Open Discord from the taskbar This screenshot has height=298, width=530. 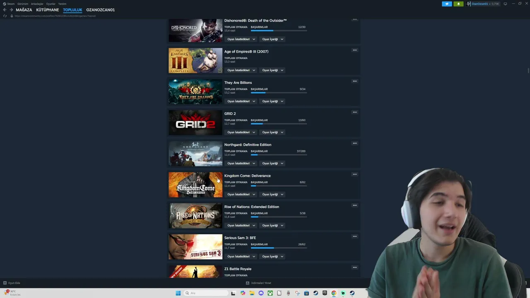click(x=261, y=293)
